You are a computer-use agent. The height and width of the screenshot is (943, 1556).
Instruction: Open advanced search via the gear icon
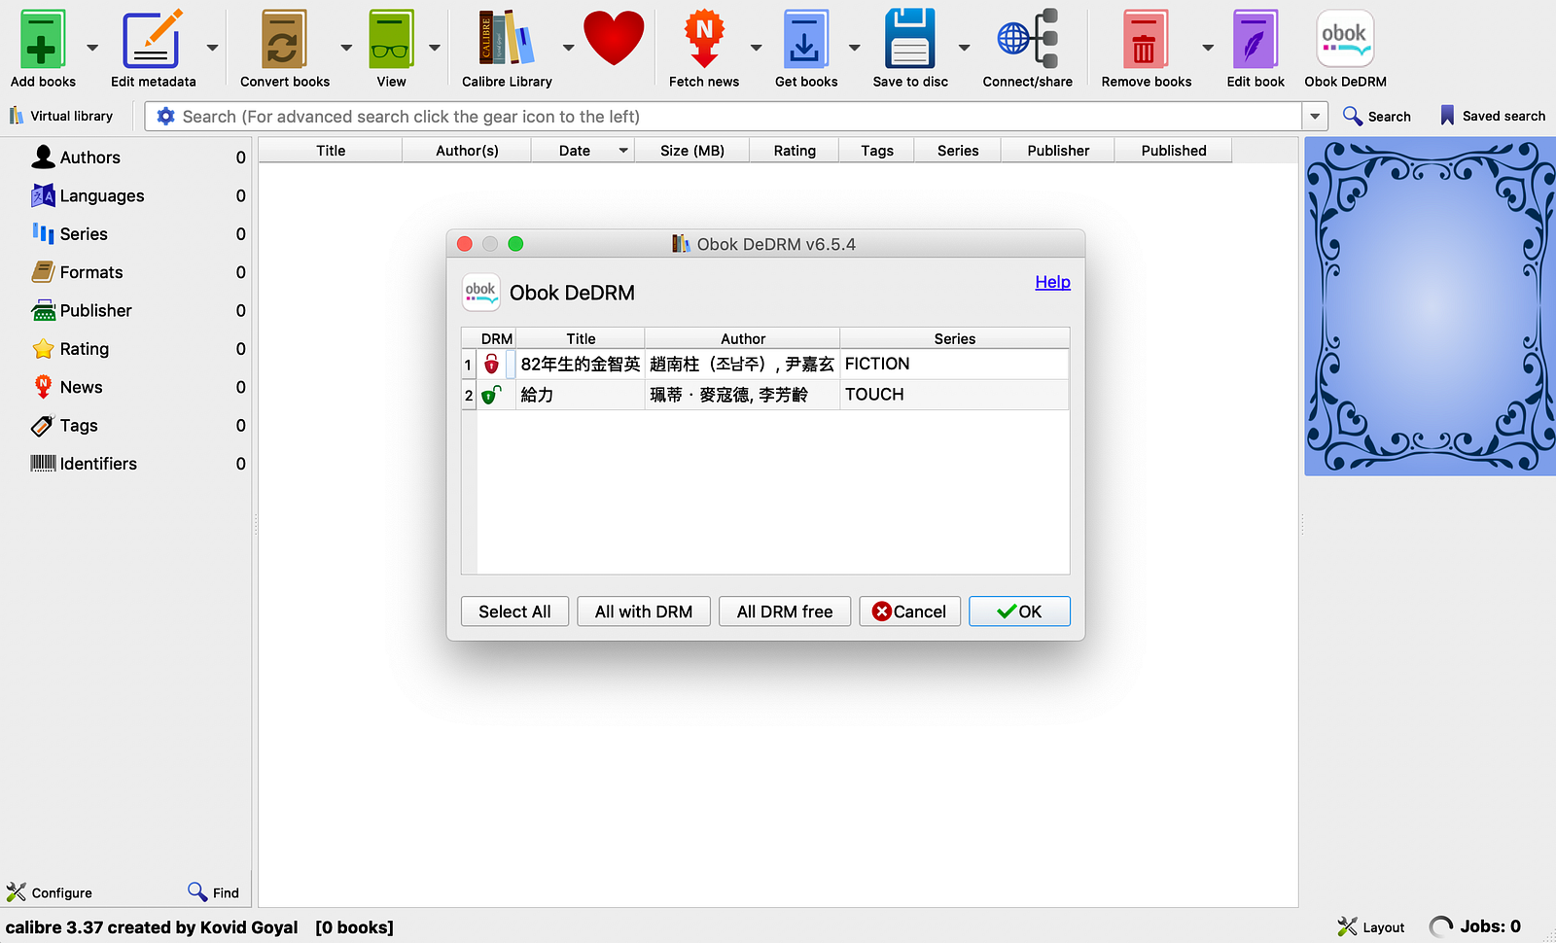(166, 117)
